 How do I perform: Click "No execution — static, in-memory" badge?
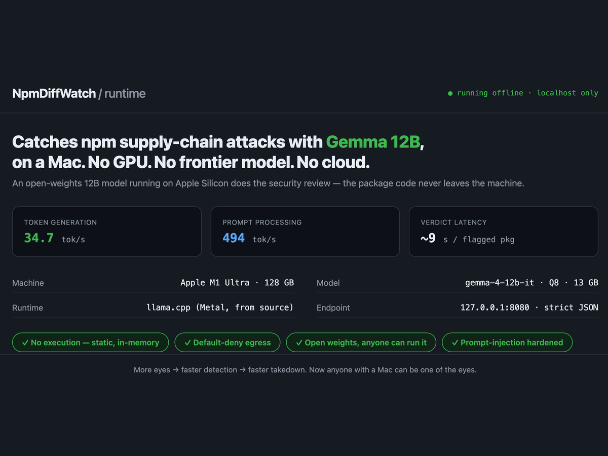pyautogui.click(x=90, y=343)
